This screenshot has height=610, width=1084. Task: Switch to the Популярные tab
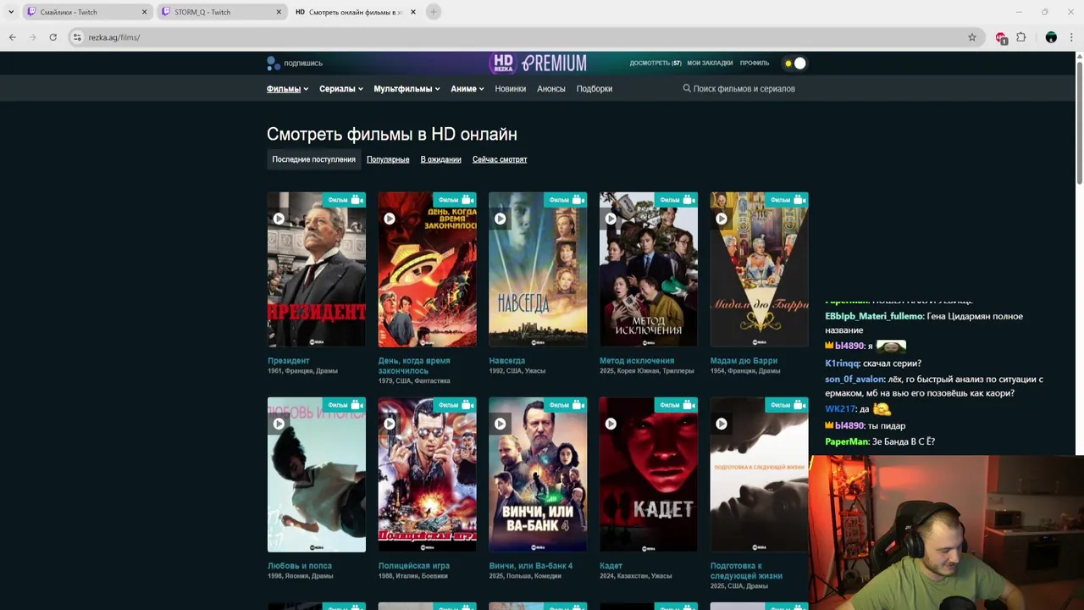[388, 159]
